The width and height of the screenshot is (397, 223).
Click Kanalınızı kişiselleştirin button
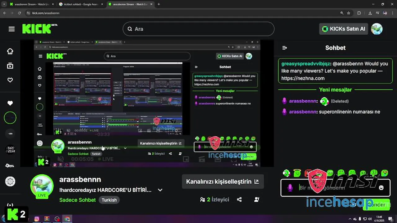[223, 181]
